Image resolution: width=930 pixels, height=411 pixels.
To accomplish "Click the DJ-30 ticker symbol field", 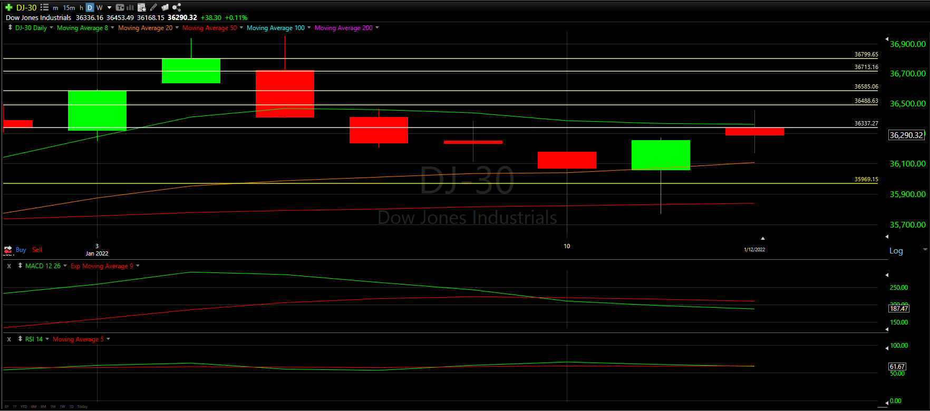I will pyautogui.click(x=26, y=7).
